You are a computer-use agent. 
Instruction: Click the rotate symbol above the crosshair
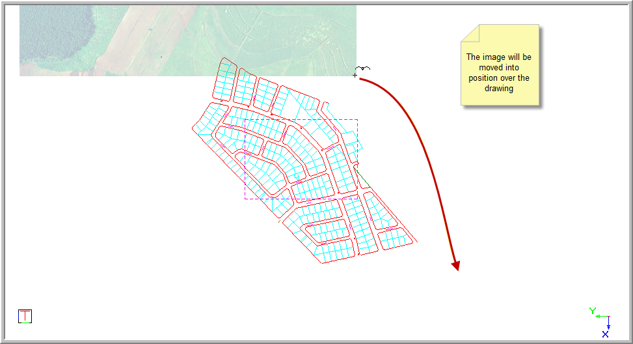point(363,68)
